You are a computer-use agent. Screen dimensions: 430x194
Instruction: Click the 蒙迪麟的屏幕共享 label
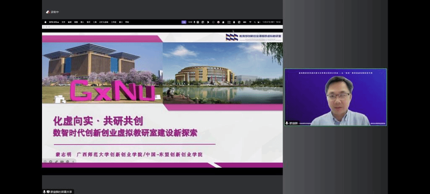point(61,191)
